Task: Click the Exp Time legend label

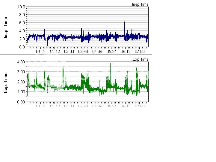Action: click(x=141, y=59)
